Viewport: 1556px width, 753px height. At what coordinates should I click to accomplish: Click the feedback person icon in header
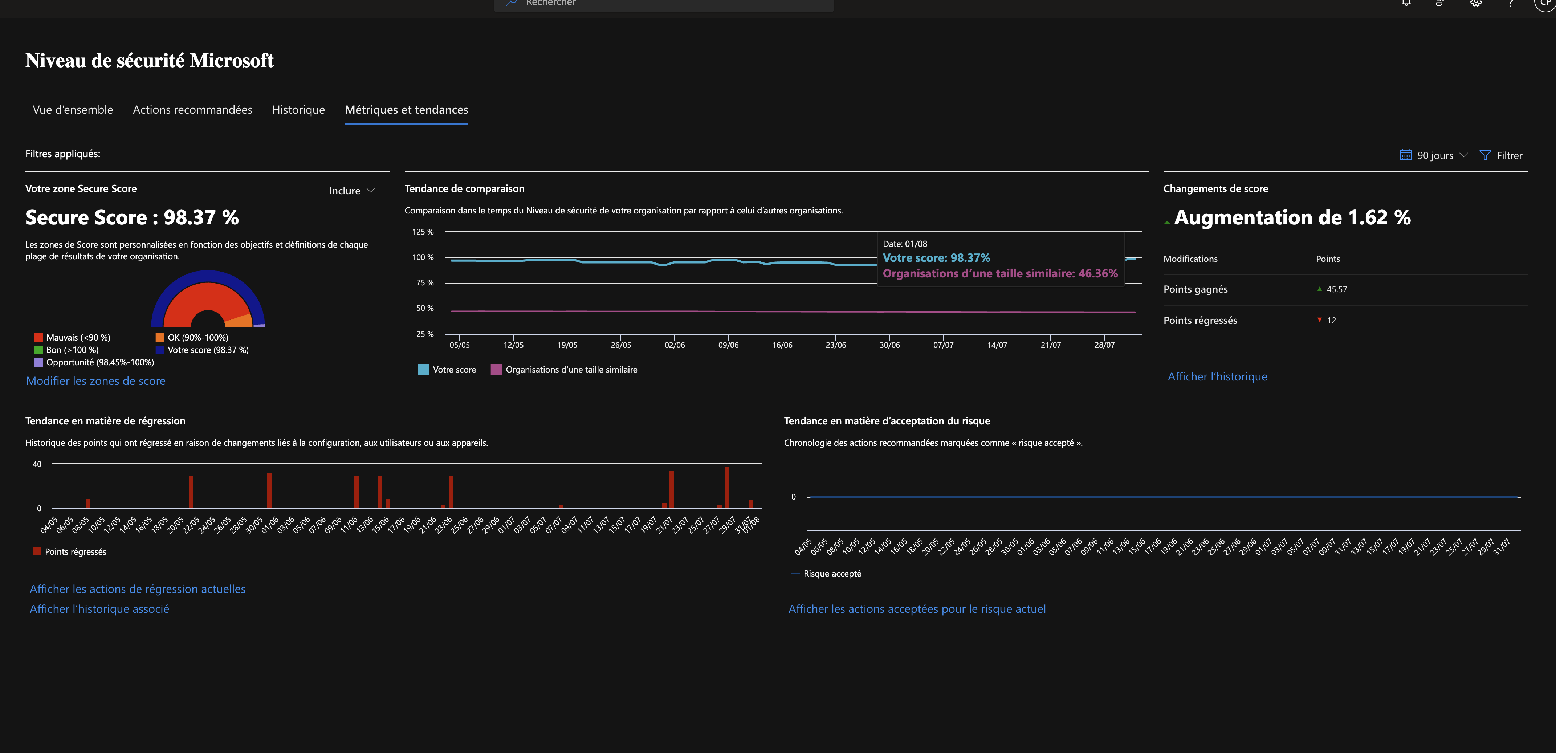(1440, 3)
